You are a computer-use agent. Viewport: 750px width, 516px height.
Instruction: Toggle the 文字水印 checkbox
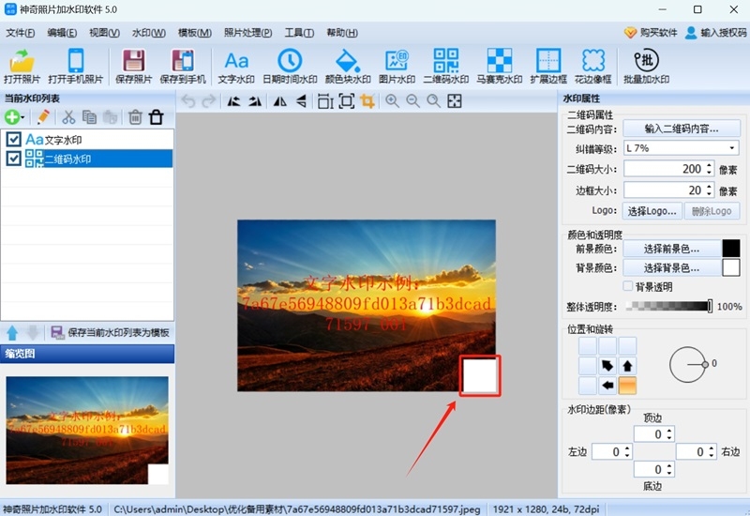point(13,139)
